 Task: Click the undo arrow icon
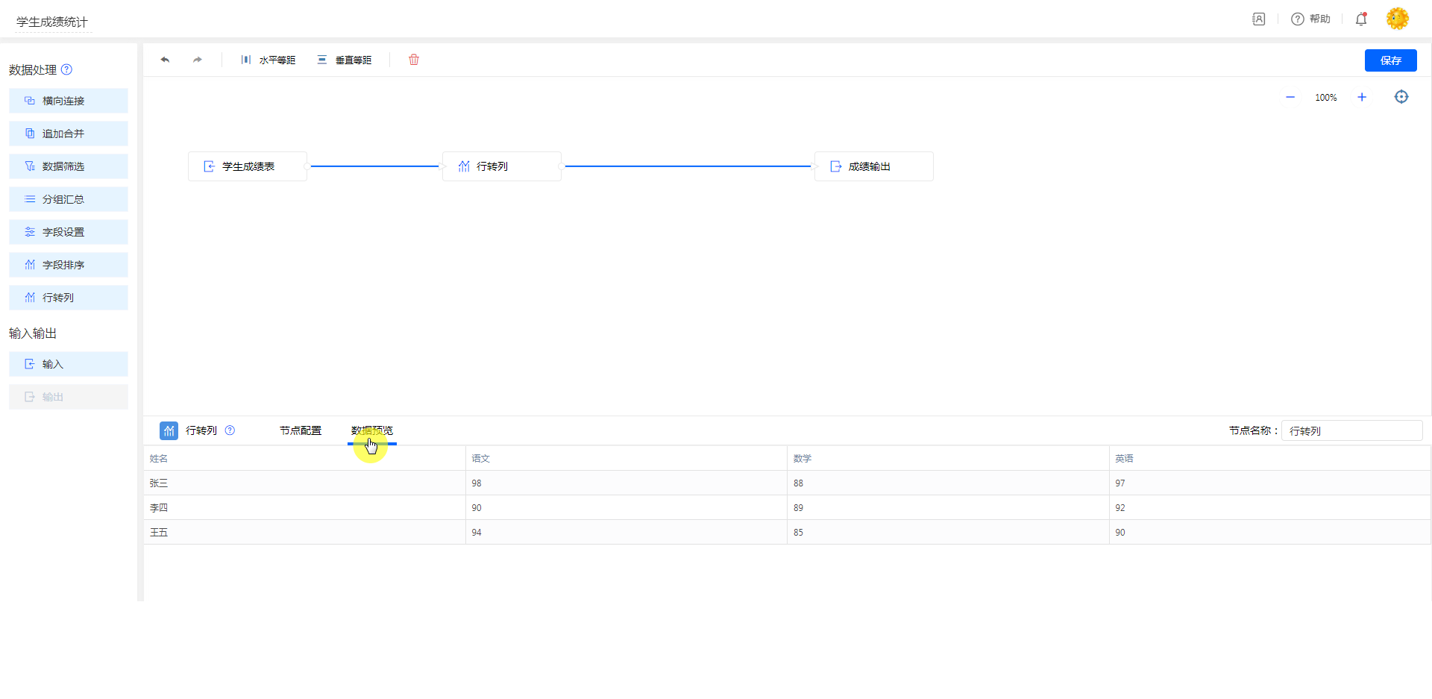[165, 60]
